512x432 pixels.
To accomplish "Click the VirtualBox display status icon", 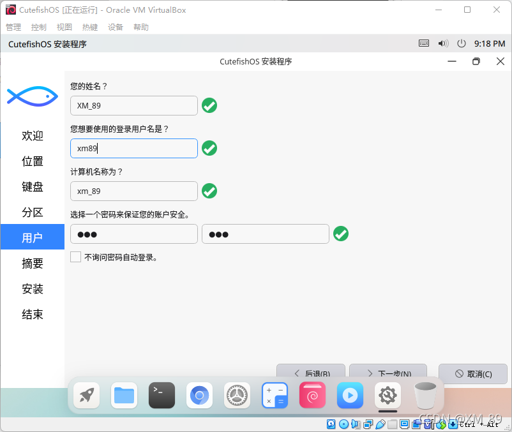I will coord(404,424).
